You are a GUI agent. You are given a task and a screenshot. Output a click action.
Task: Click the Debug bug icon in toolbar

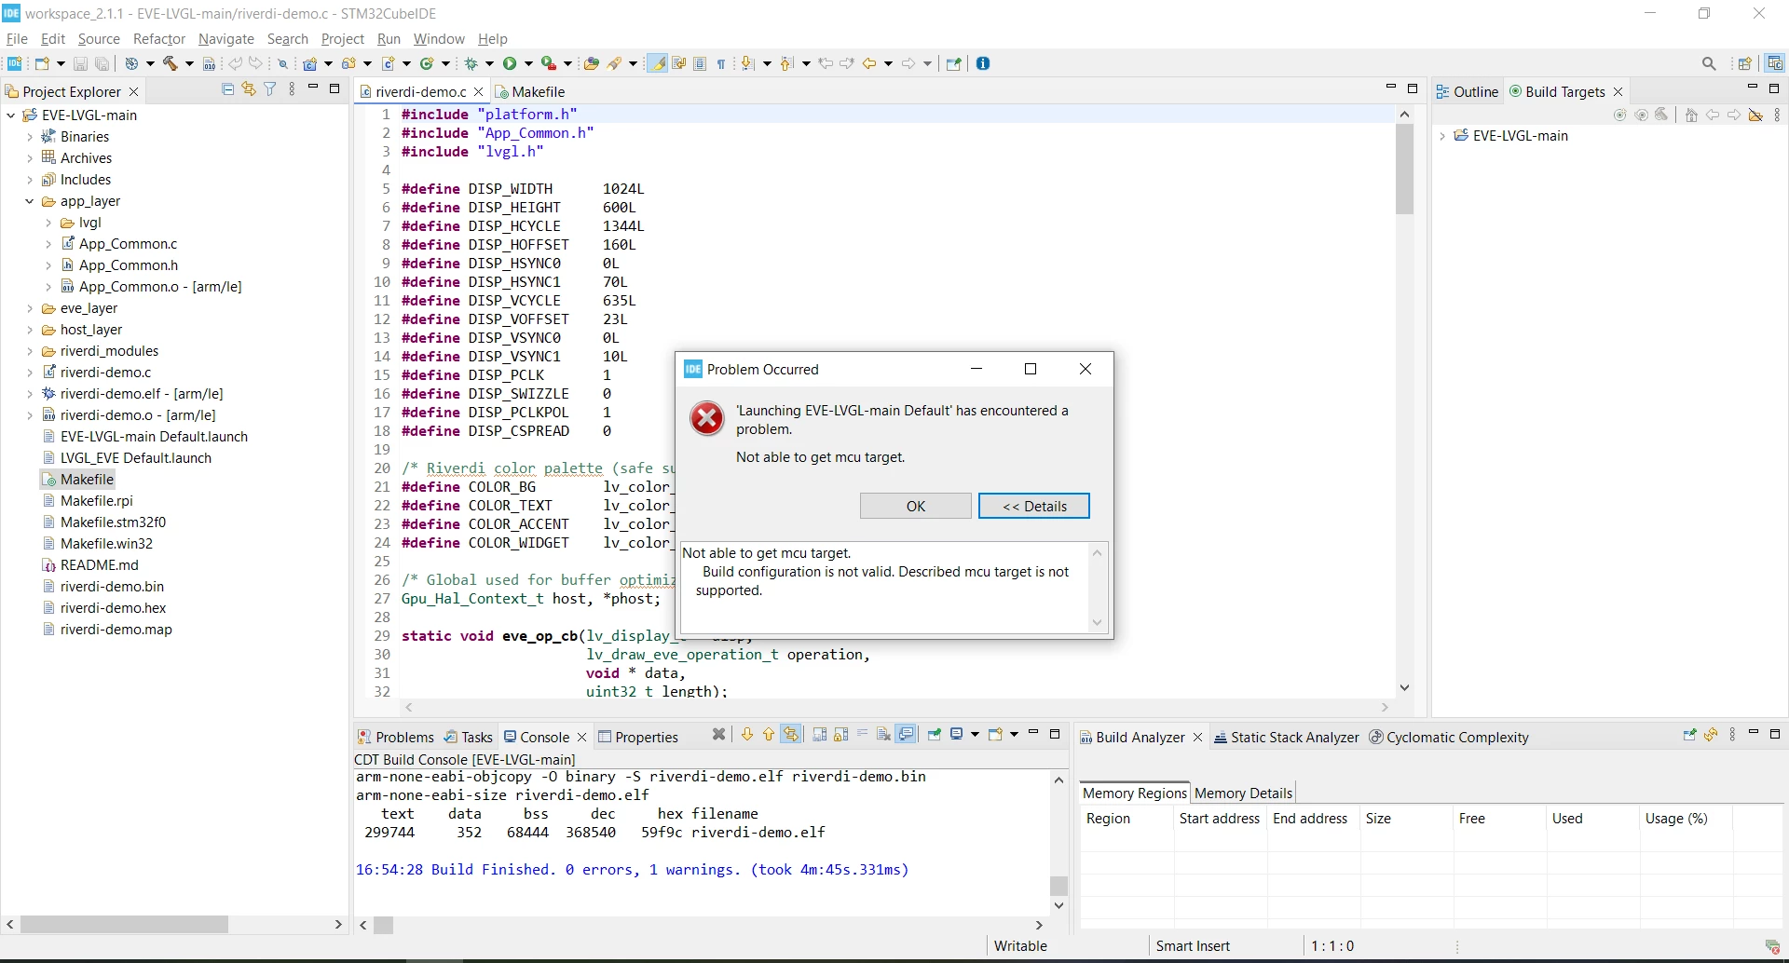(472, 63)
